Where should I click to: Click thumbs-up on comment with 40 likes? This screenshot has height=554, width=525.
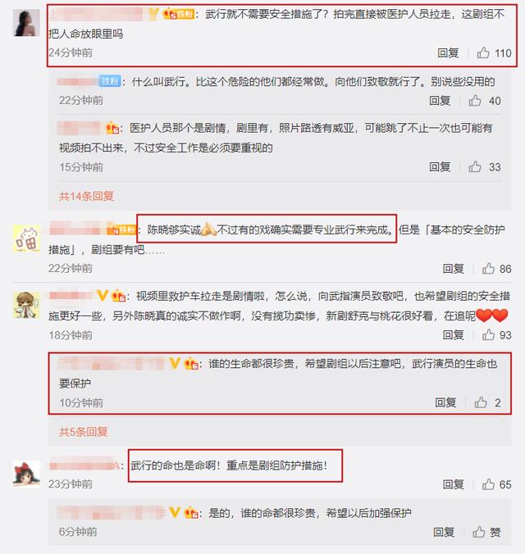pos(475,101)
